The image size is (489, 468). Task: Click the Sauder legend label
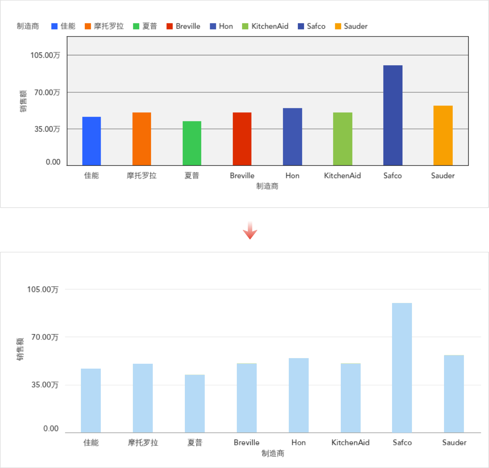point(356,26)
